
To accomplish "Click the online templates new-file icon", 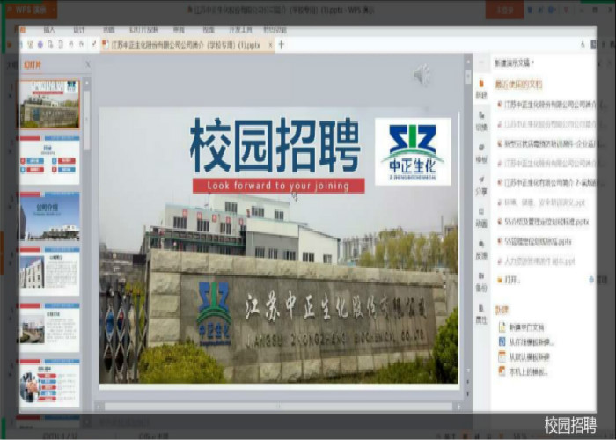I will pos(502,341).
